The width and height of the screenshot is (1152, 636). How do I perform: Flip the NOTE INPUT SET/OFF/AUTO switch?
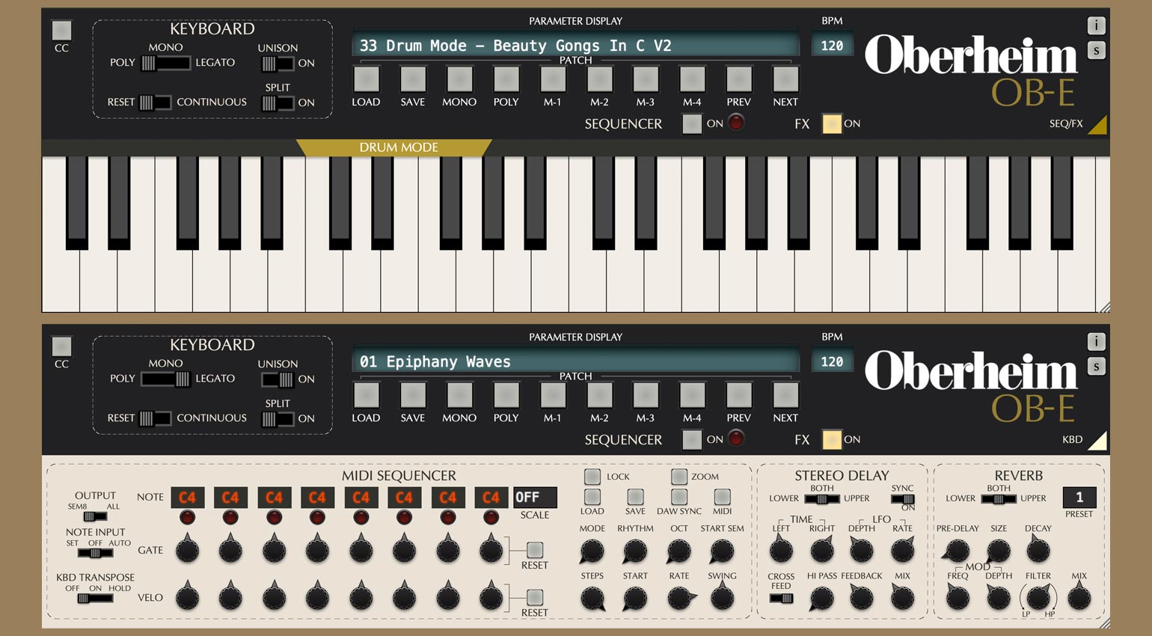tap(95, 553)
